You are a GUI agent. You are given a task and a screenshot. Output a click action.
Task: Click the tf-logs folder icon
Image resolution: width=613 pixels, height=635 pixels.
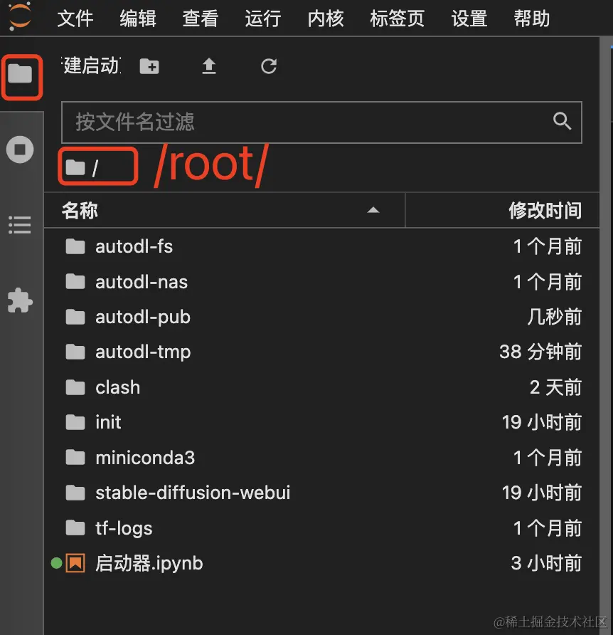coord(75,528)
